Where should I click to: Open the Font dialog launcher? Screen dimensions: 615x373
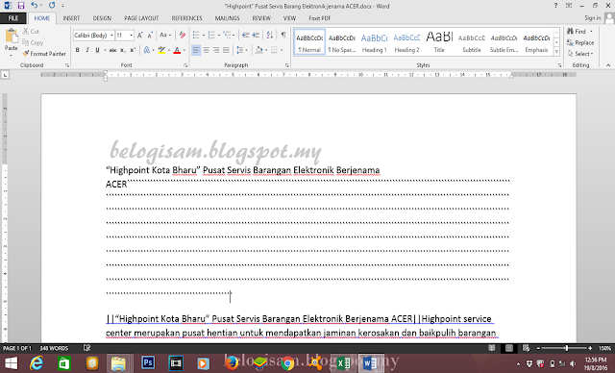point(185,65)
